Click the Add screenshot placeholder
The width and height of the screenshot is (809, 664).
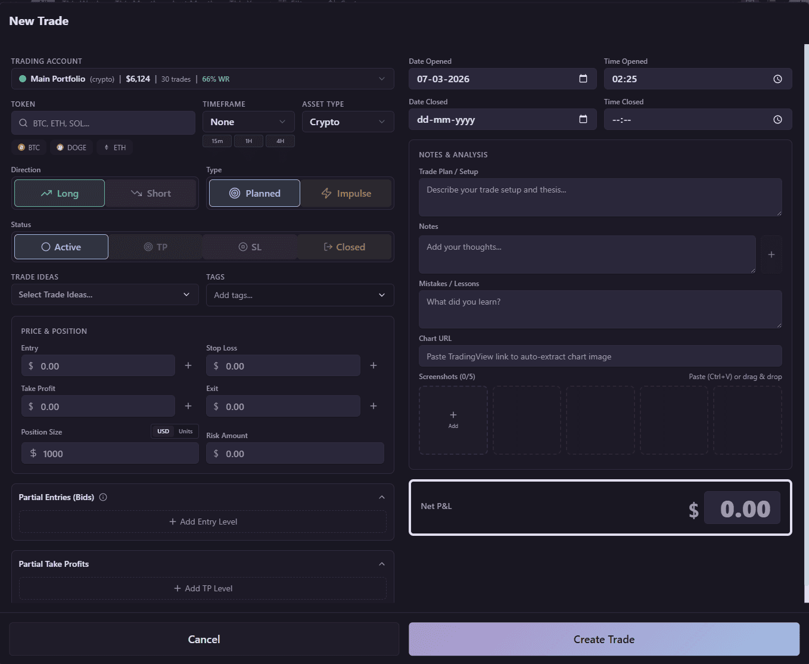[x=453, y=420]
